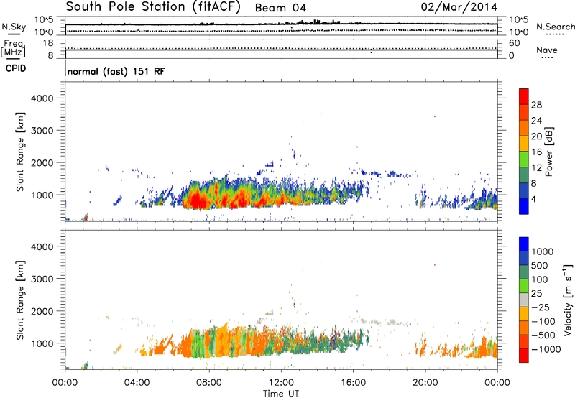Click the '28' Power scale value
The image size is (575, 398).
tap(536, 105)
